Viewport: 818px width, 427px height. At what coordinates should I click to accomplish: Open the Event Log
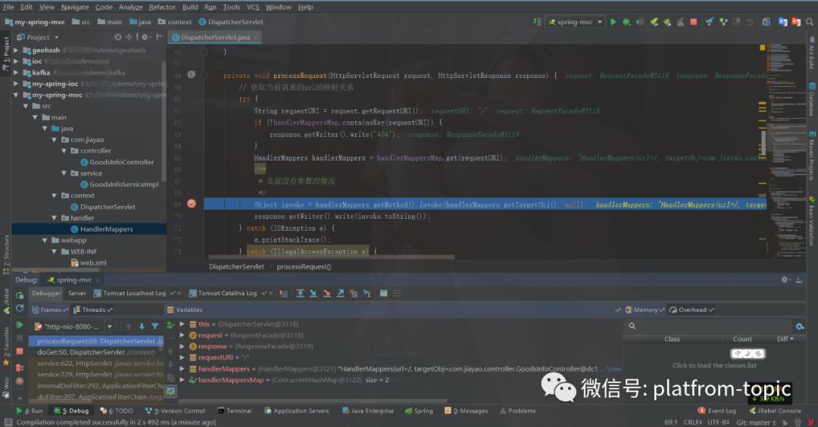[x=717, y=411]
